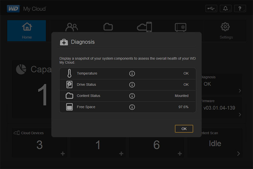Open the Settings tab
This screenshot has height=169, width=253.
tap(225, 31)
